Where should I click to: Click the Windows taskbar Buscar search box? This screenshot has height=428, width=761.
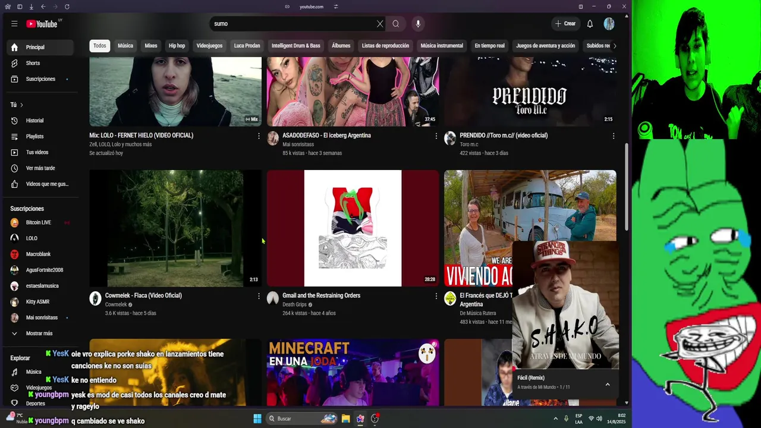tap(302, 418)
